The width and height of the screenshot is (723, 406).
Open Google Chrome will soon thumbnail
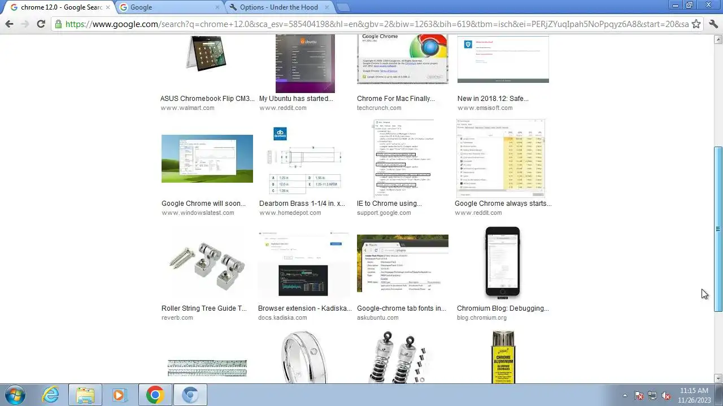click(207, 158)
